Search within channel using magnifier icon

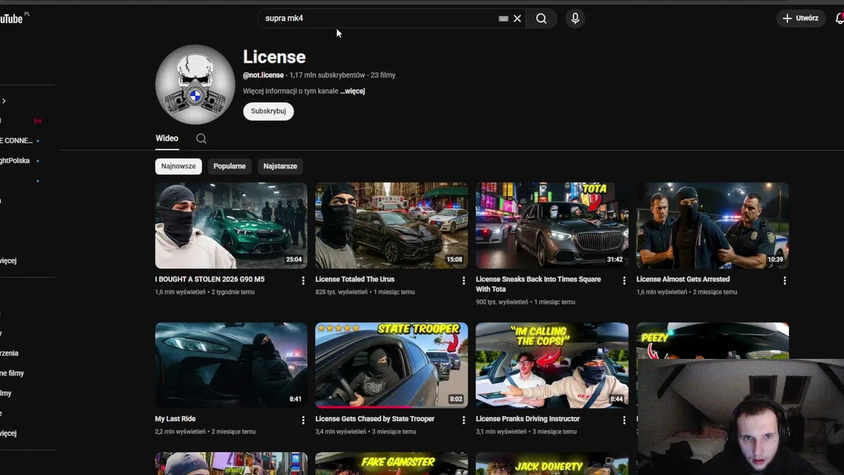coord(201,139)
